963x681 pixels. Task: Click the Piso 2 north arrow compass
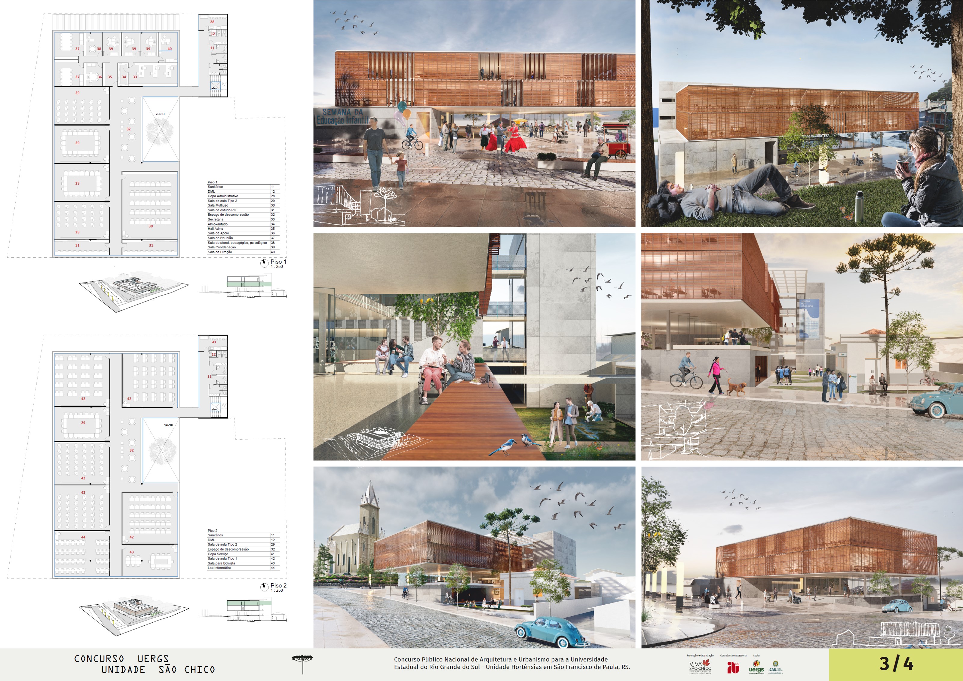[264, 587]
